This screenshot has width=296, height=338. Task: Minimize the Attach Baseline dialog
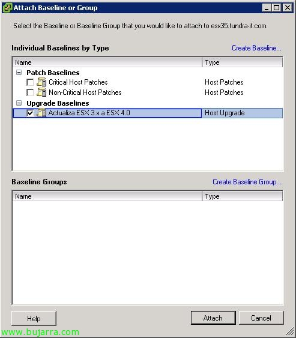(267, 8)
